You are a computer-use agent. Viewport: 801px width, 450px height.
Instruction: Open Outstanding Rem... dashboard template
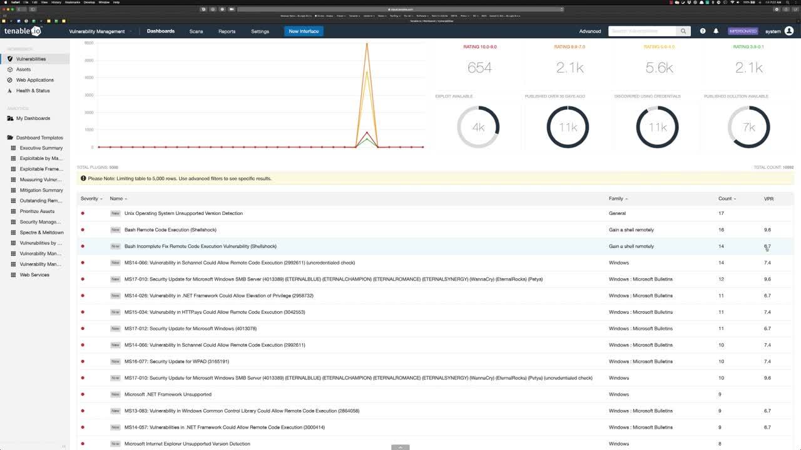(41, 201)
